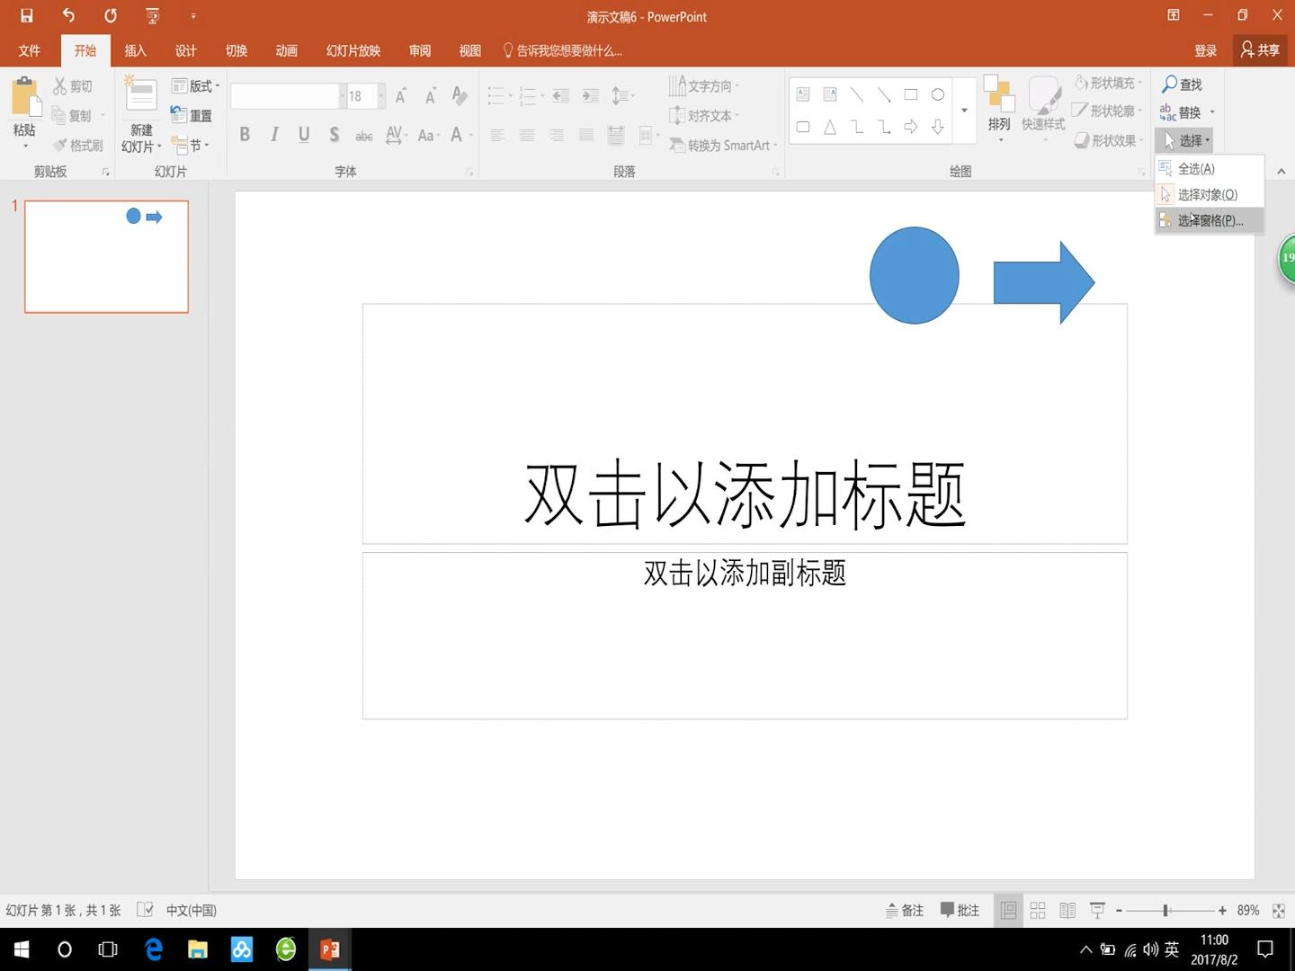
Task: Toggle the Notes (备注) pane
Action: point(905,910)
